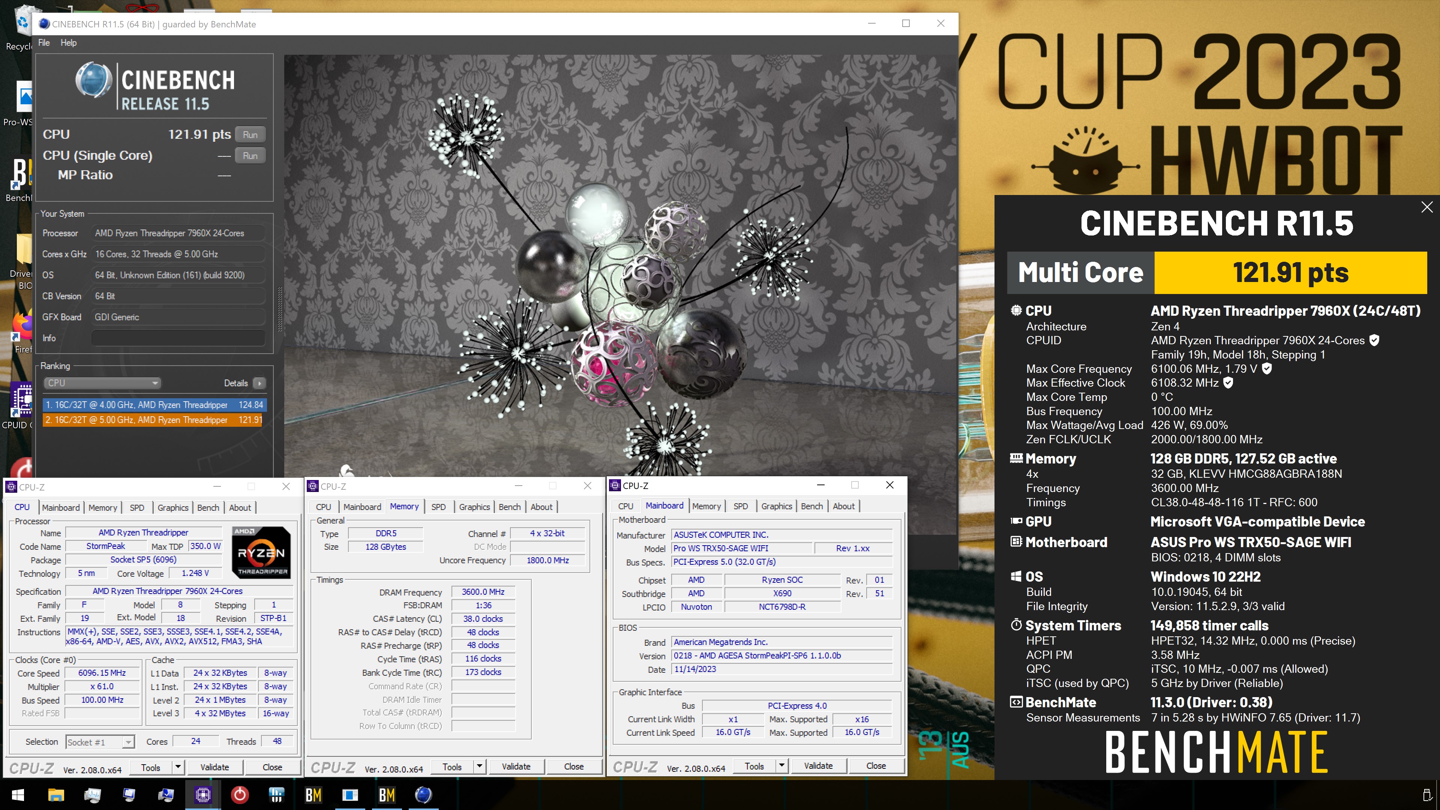Expand the Details arrow in Ranking
The width and height of the screenshot is (1440, 810).
tap(259, 383)
